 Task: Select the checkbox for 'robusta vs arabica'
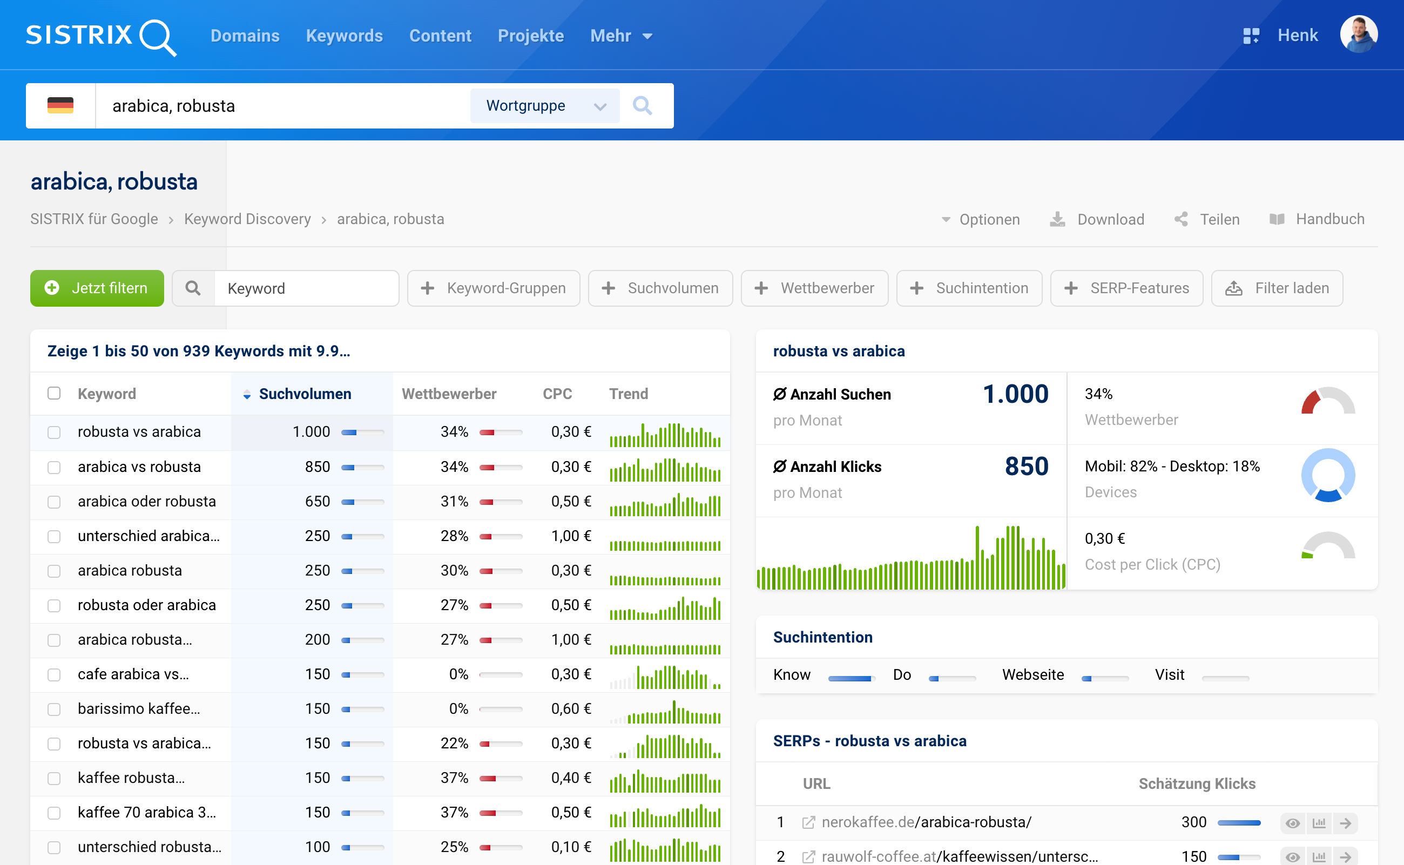[x=54, y=432]
